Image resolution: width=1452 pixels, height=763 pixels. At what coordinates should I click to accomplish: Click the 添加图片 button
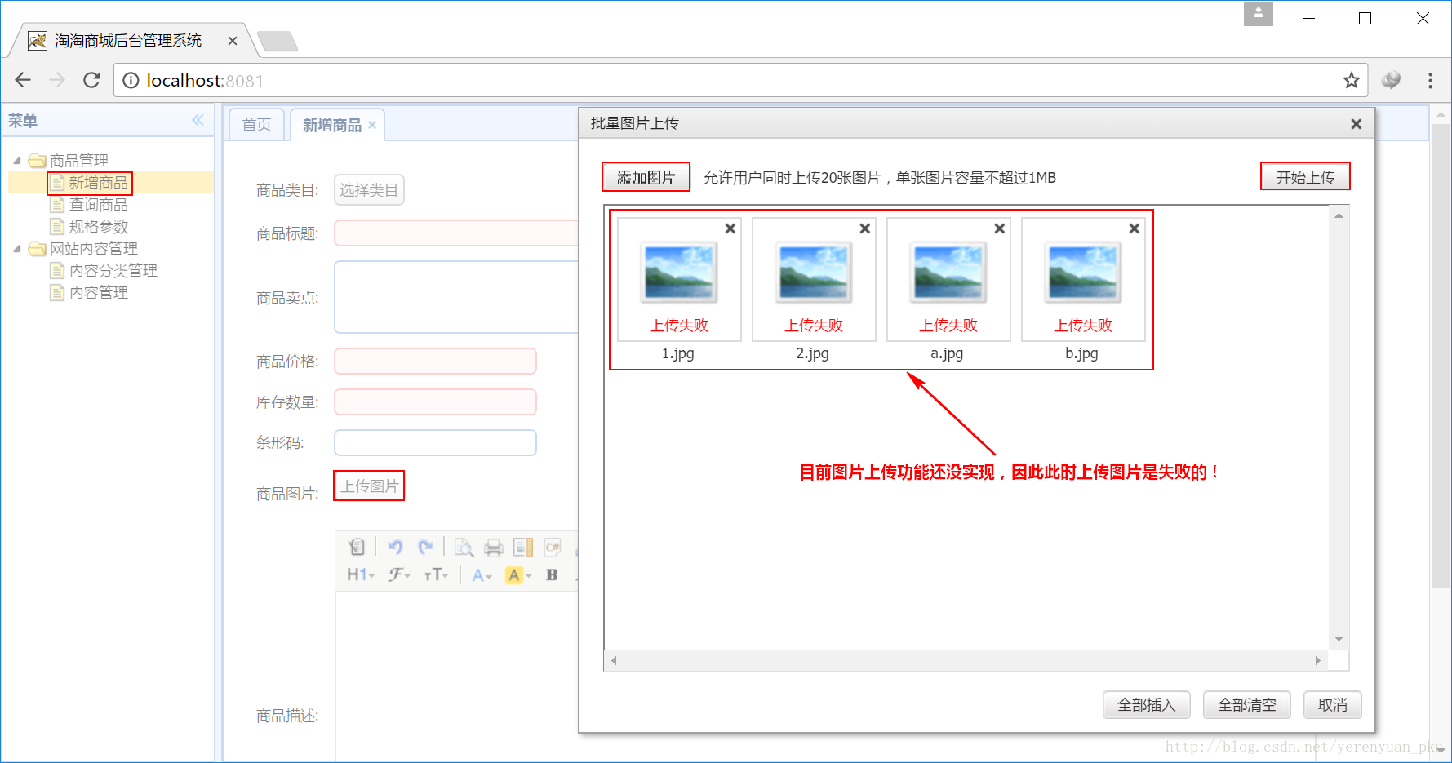pos(646,177)
